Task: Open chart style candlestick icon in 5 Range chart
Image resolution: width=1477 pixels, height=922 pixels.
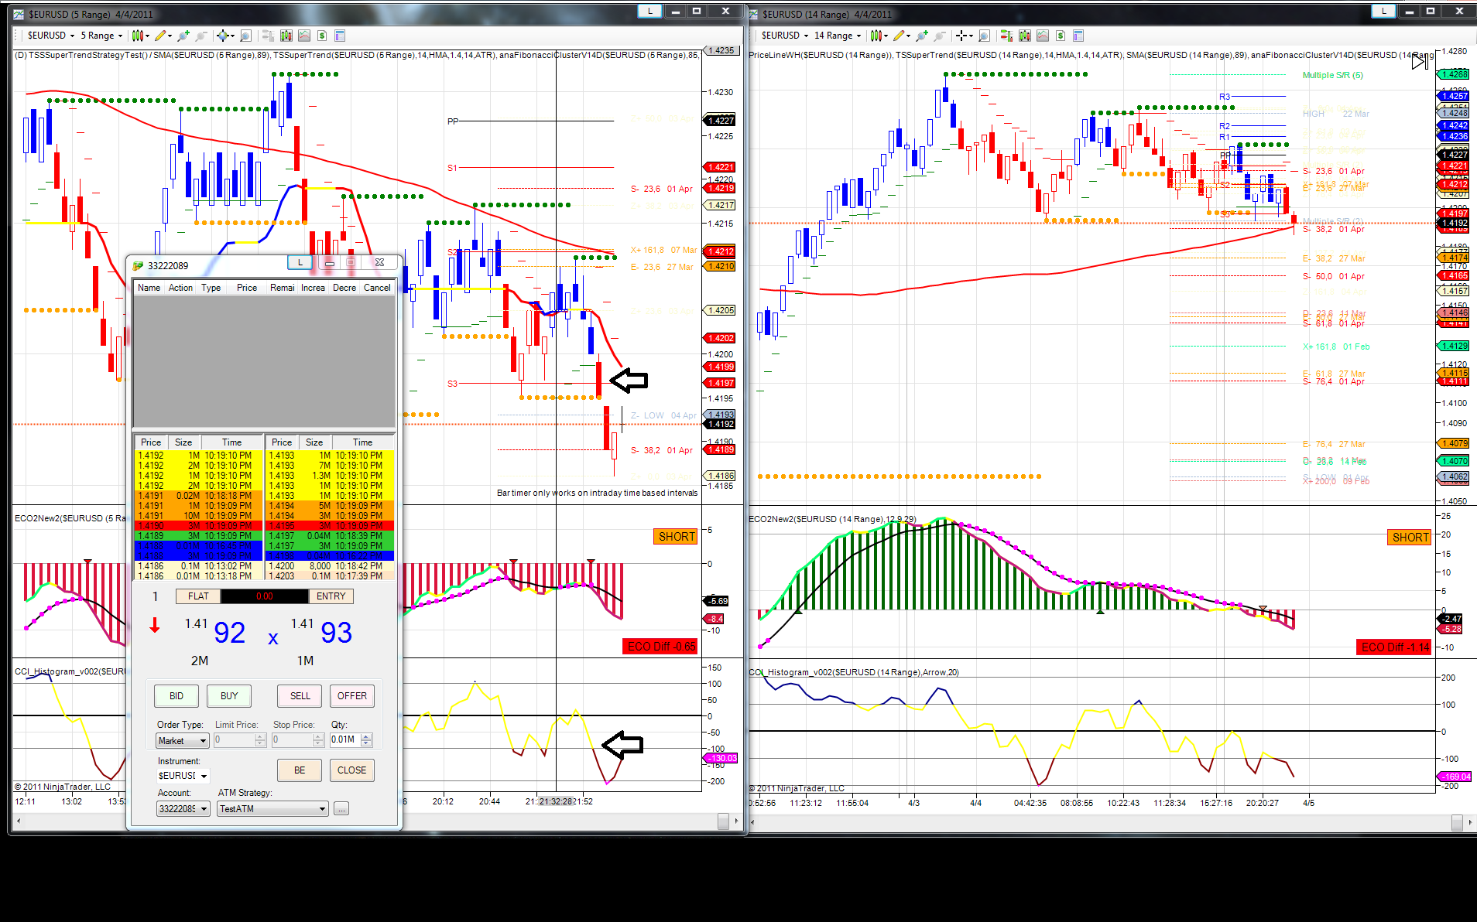Action: [137, 36]
